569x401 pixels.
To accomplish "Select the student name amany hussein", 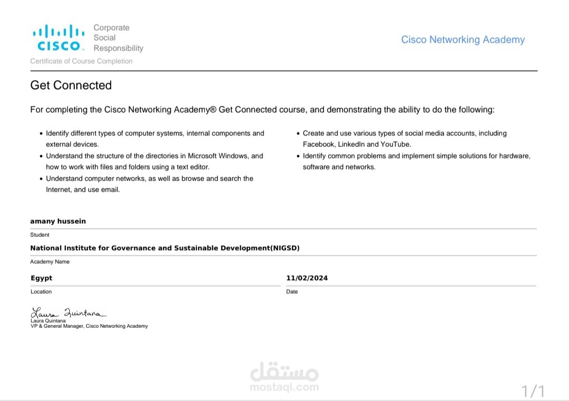I will [58, 221].
